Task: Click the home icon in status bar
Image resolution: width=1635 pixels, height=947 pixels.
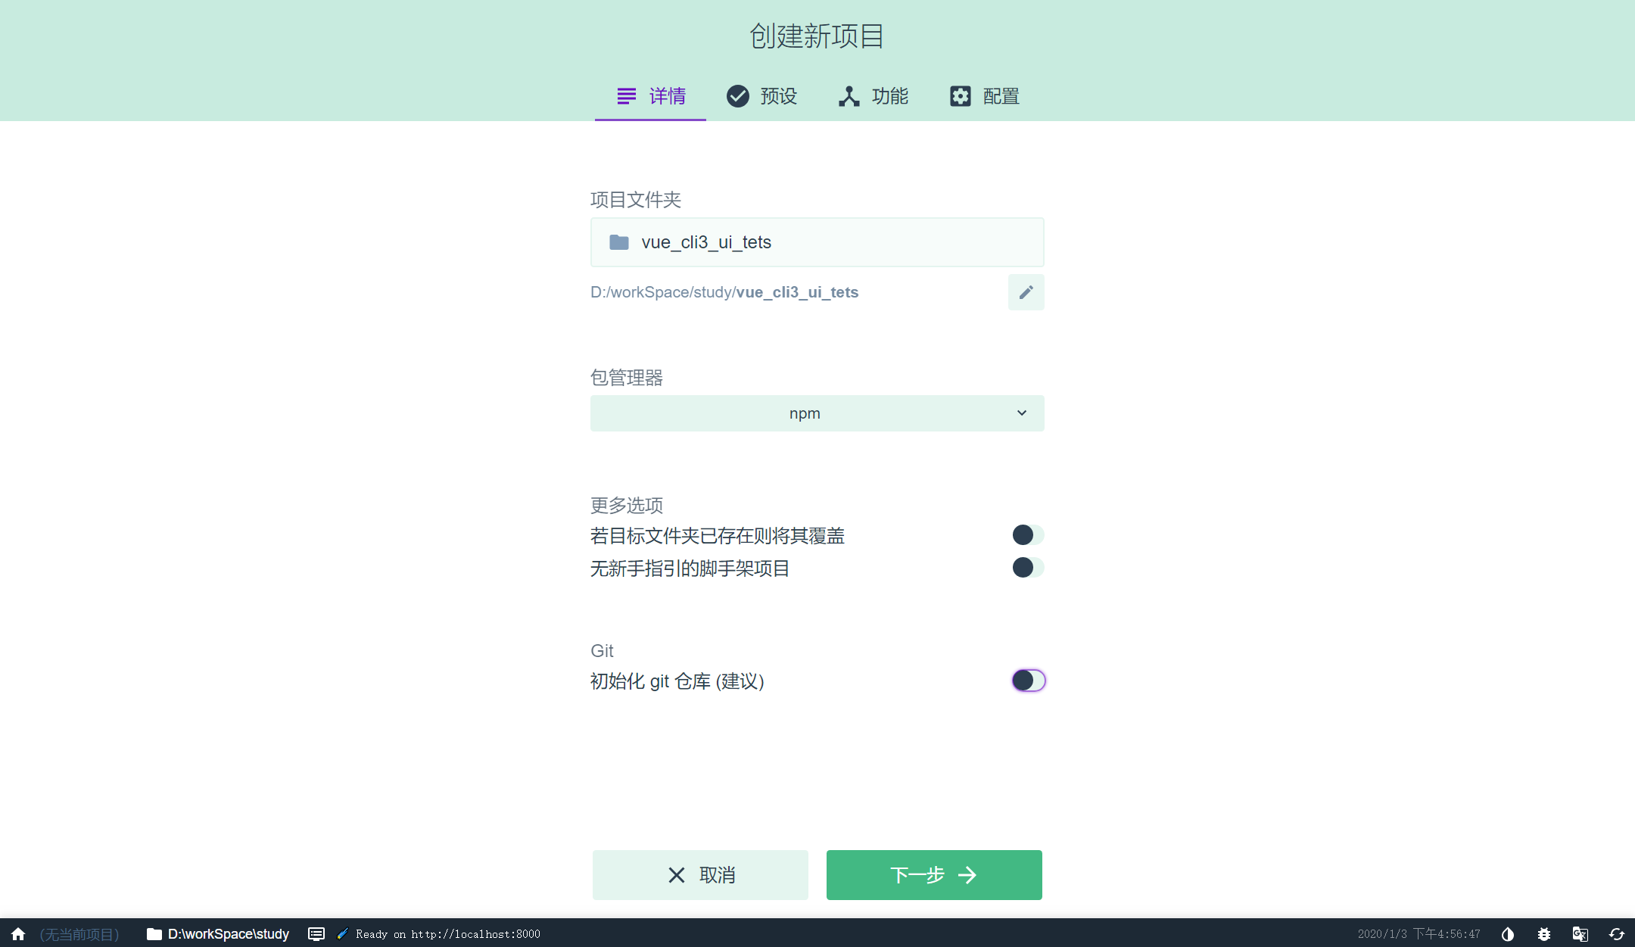Action: pos(18,933)
